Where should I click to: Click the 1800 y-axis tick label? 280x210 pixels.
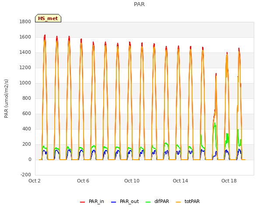click(25, 21)
